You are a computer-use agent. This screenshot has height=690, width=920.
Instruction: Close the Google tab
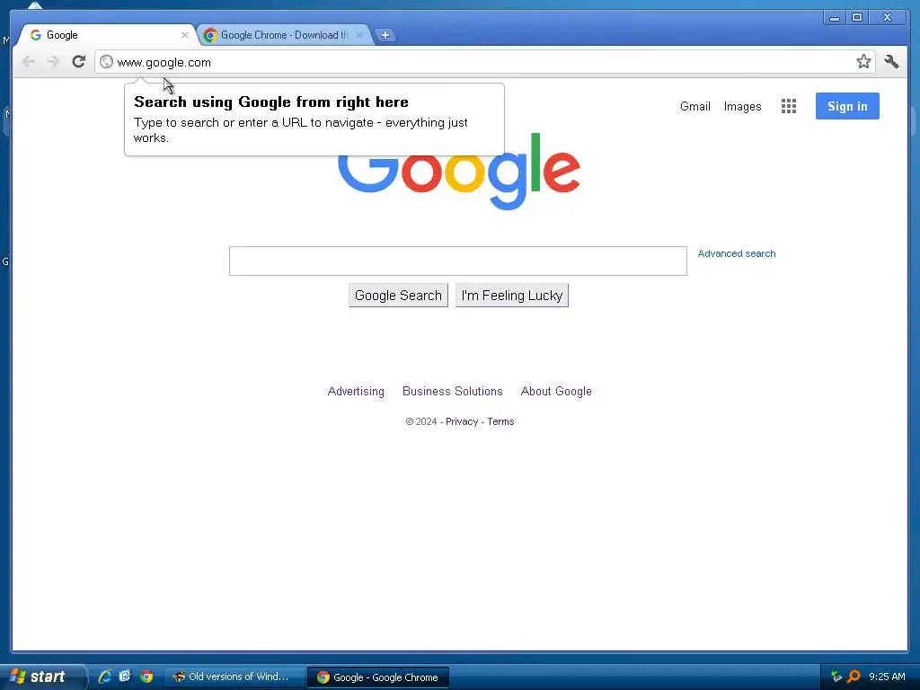(x=185, y=35)
